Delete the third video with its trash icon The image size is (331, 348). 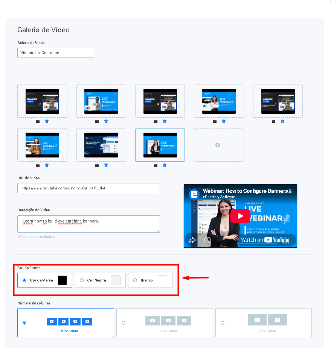point(165,121)
